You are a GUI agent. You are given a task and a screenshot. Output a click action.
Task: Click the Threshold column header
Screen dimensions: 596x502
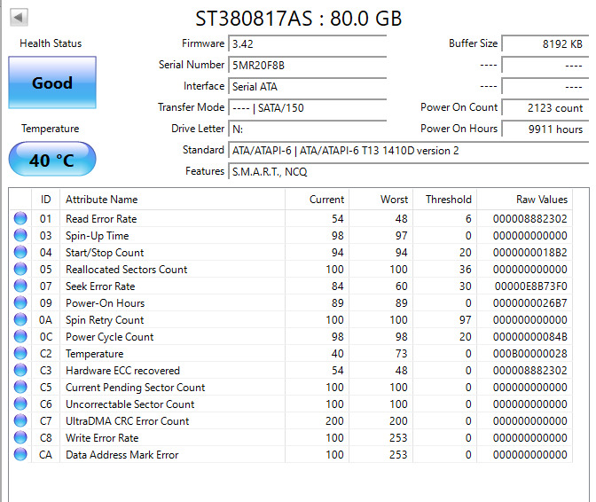tap(444, 200)
